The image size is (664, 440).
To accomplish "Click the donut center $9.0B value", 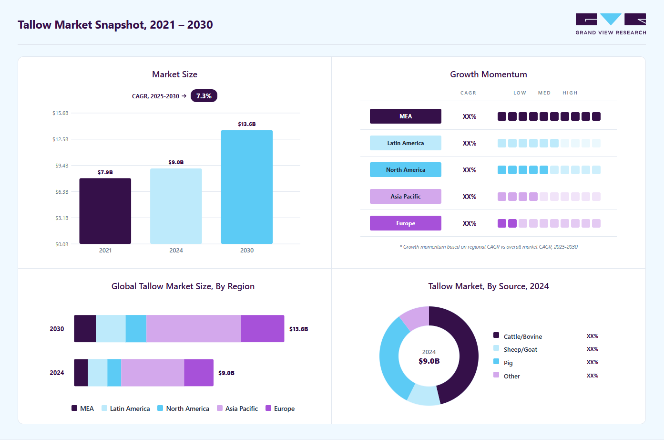I will 429,361.
